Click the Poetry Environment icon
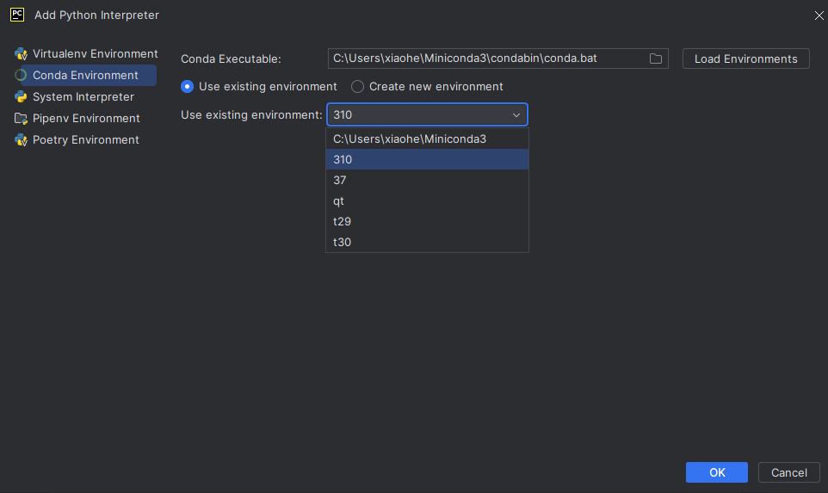 tap(21, 140)
